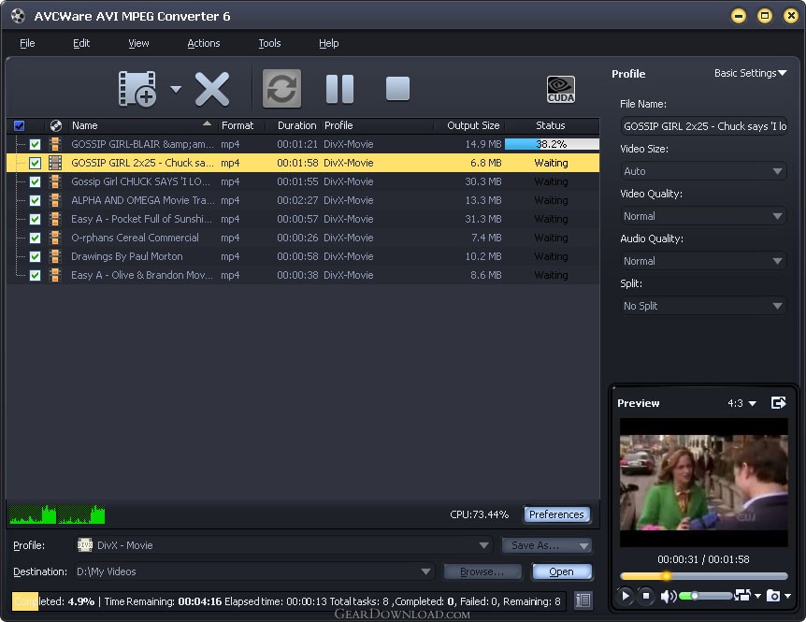Open the File menu
Image resolution: width=806 pixels, height=622 pixels.
pyautogui.click(x=27, y=43)
